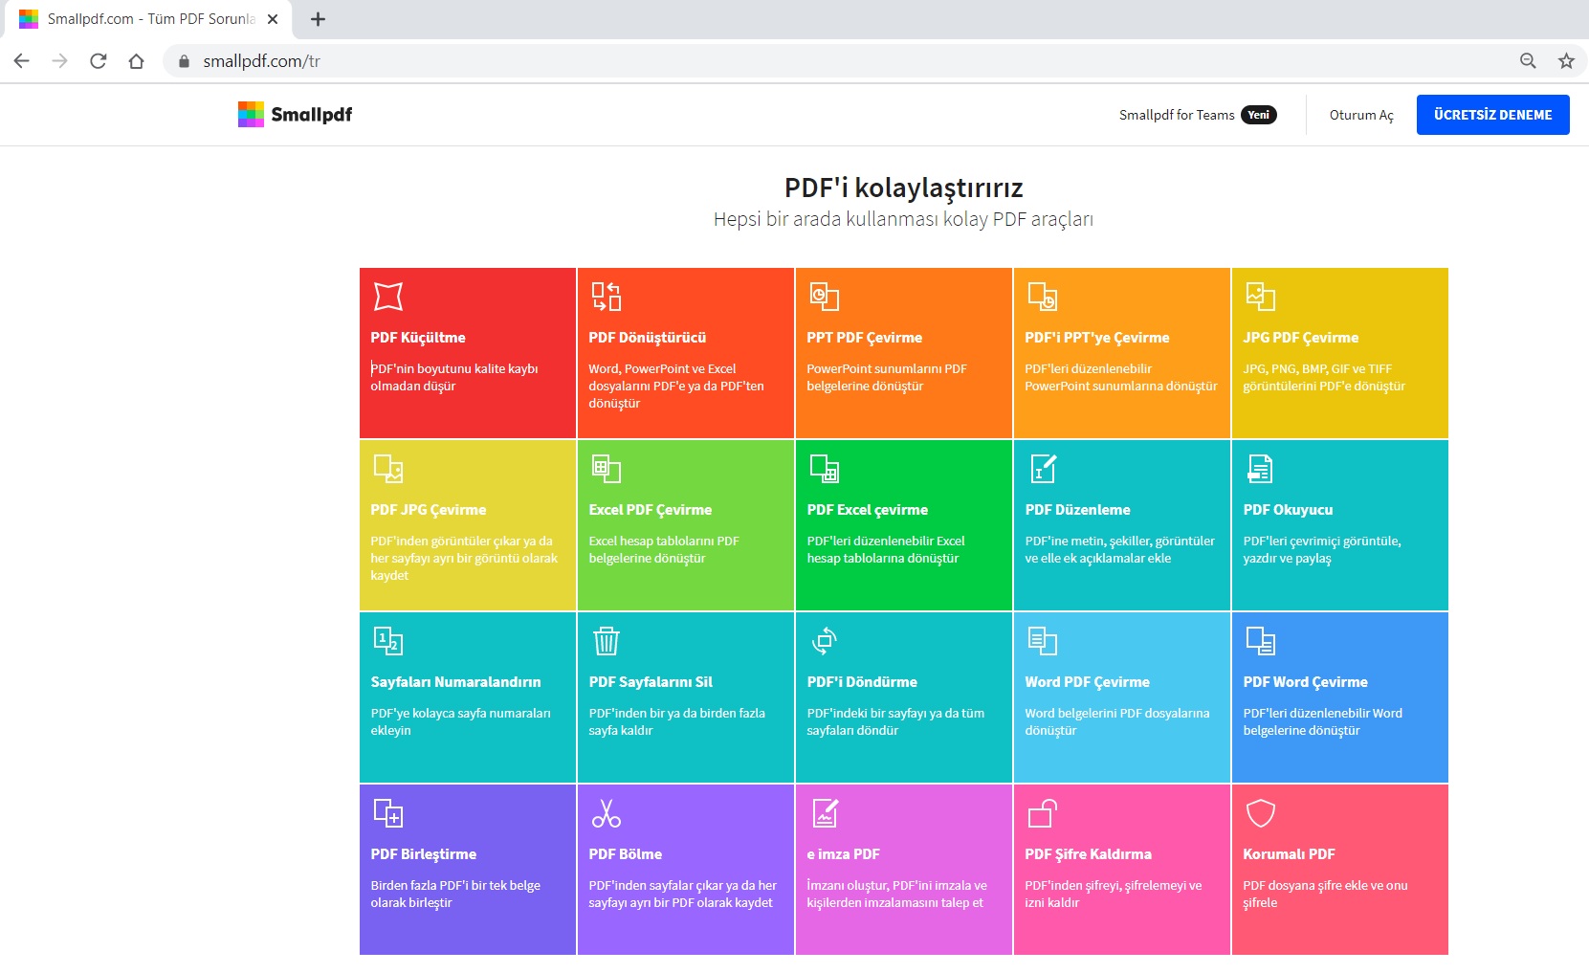This screenshot has width=1589, height=973.
Task: Click the PDF Bölme scissors icon
Action: (606, 813)
